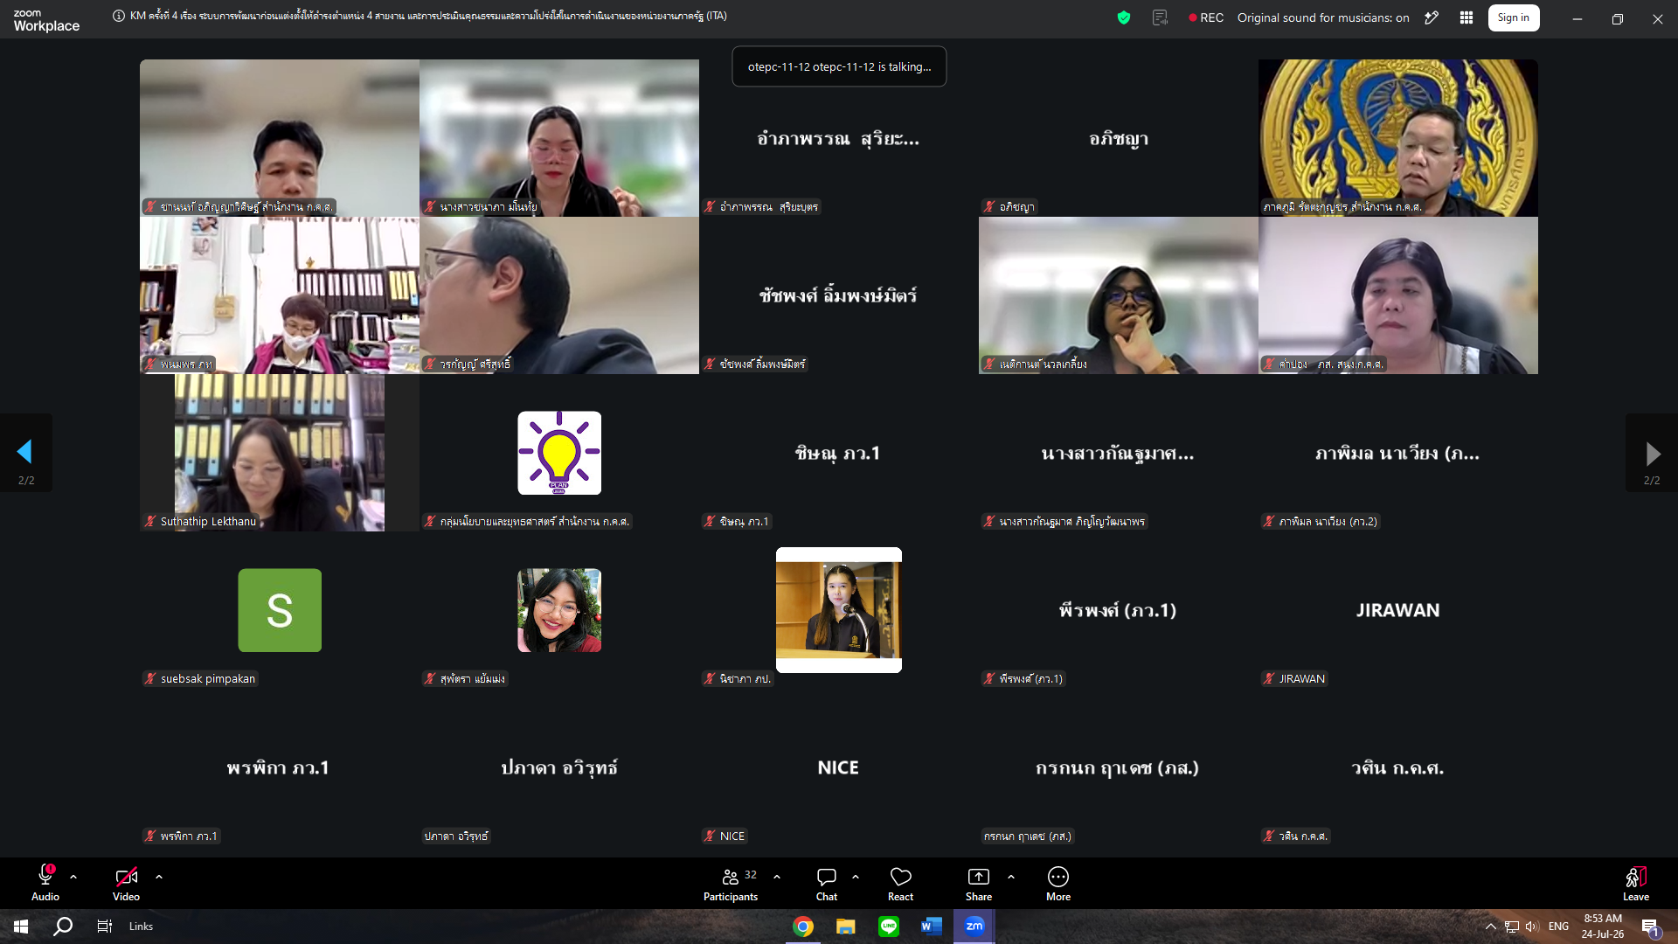Image resolution: width=1678 pixels, height=944 pixels.
Task: Show hidden system tray icons
Action: pos(1491,927)
